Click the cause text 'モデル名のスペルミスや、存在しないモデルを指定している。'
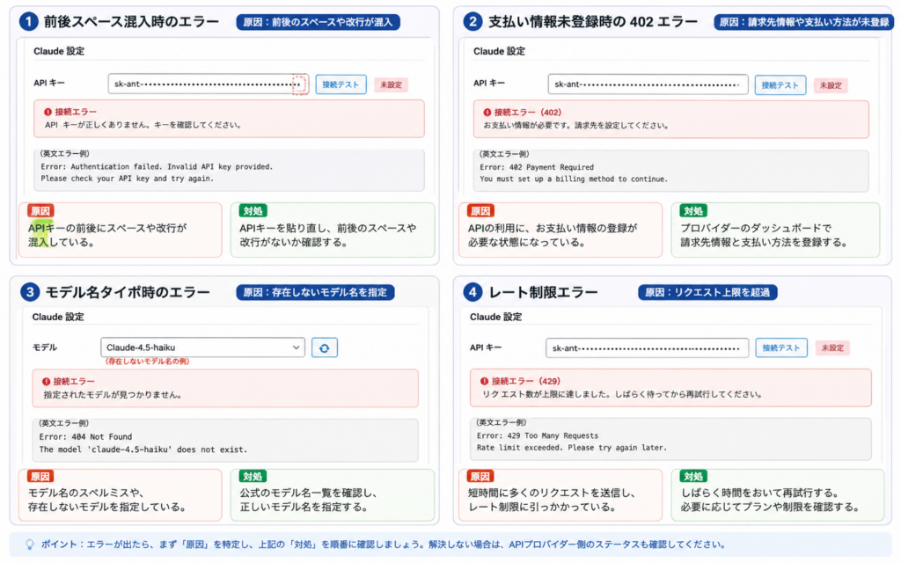Screen dimensions: 901x563 click(106, 500)
